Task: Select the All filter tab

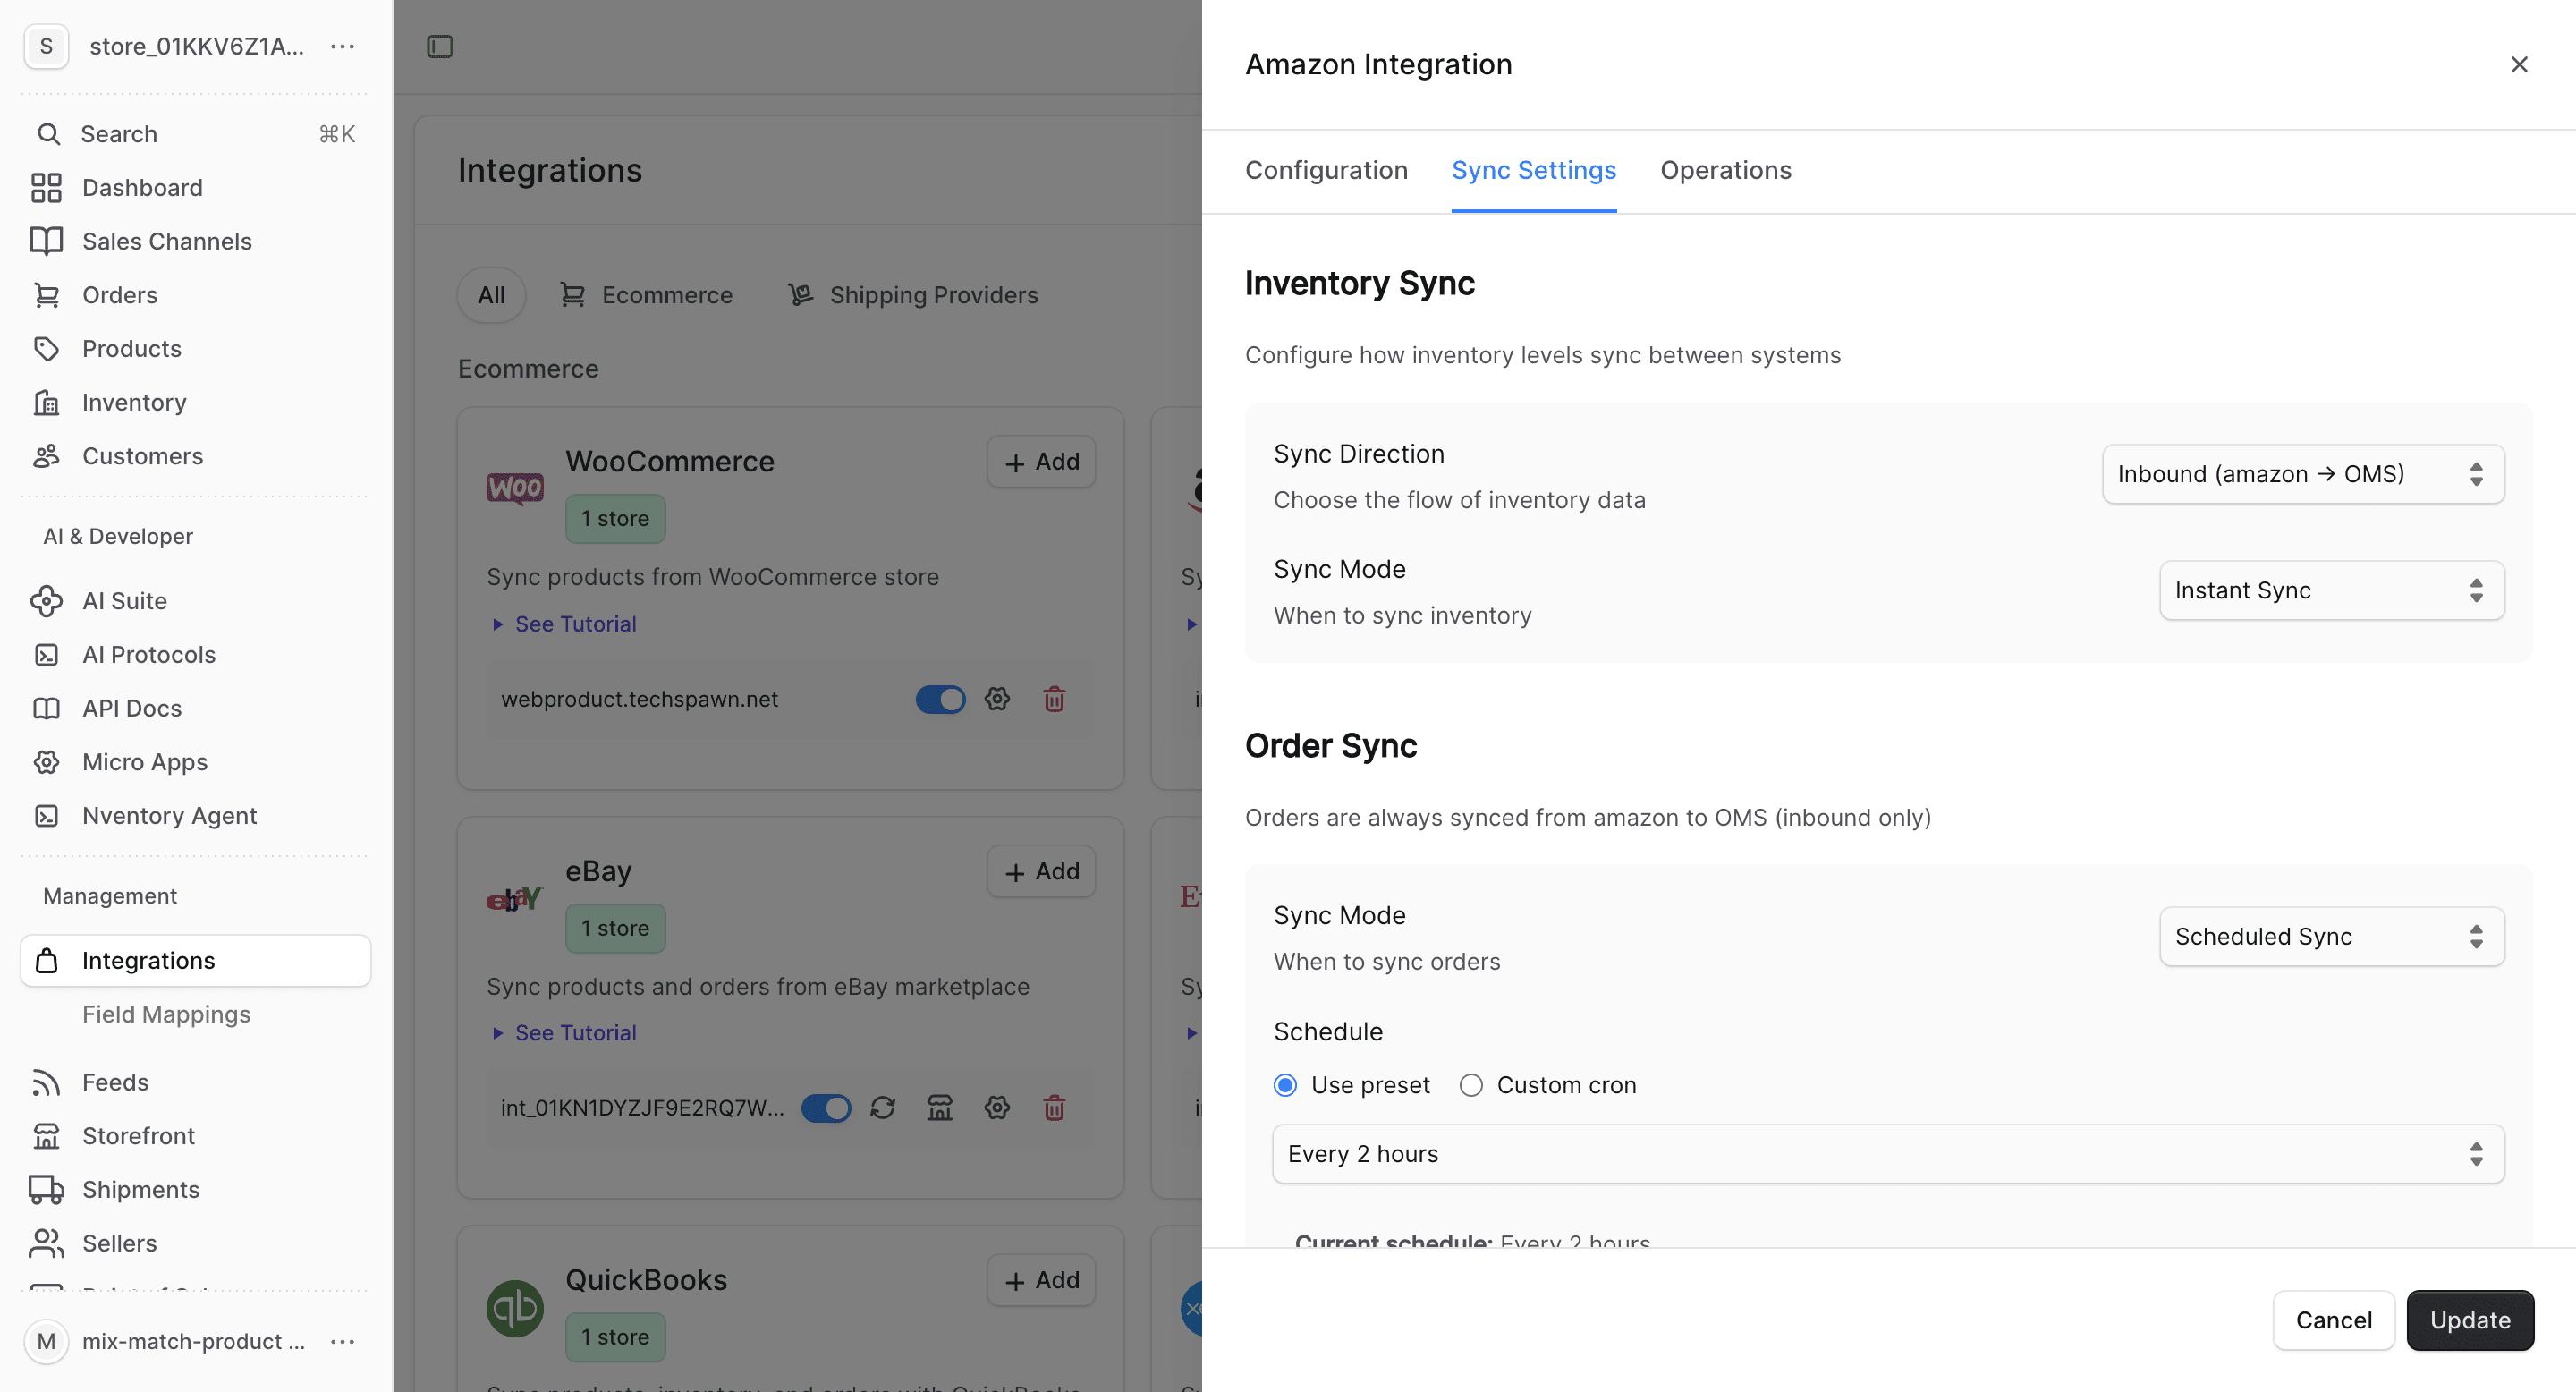Action: (491, 295)
